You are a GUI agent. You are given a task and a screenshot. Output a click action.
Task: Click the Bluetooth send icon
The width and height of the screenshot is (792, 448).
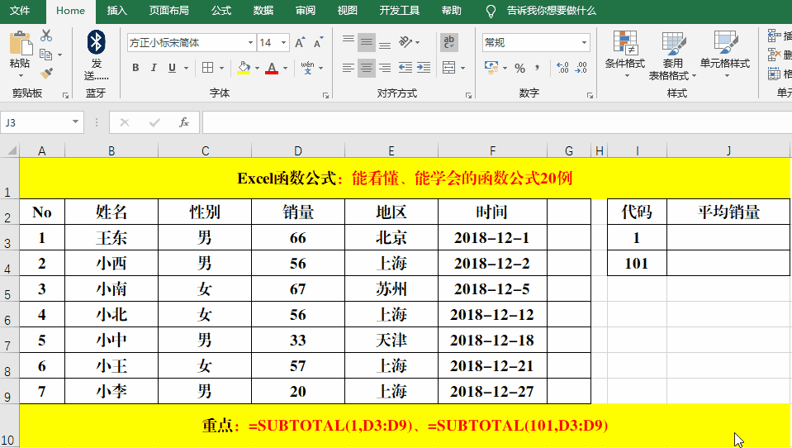point(96,42)
